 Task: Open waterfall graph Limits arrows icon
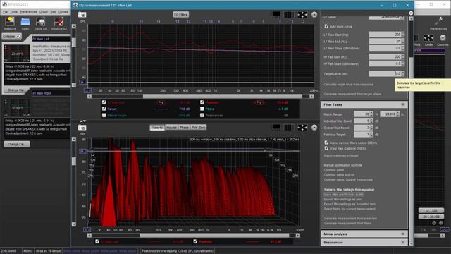(302, 127)
